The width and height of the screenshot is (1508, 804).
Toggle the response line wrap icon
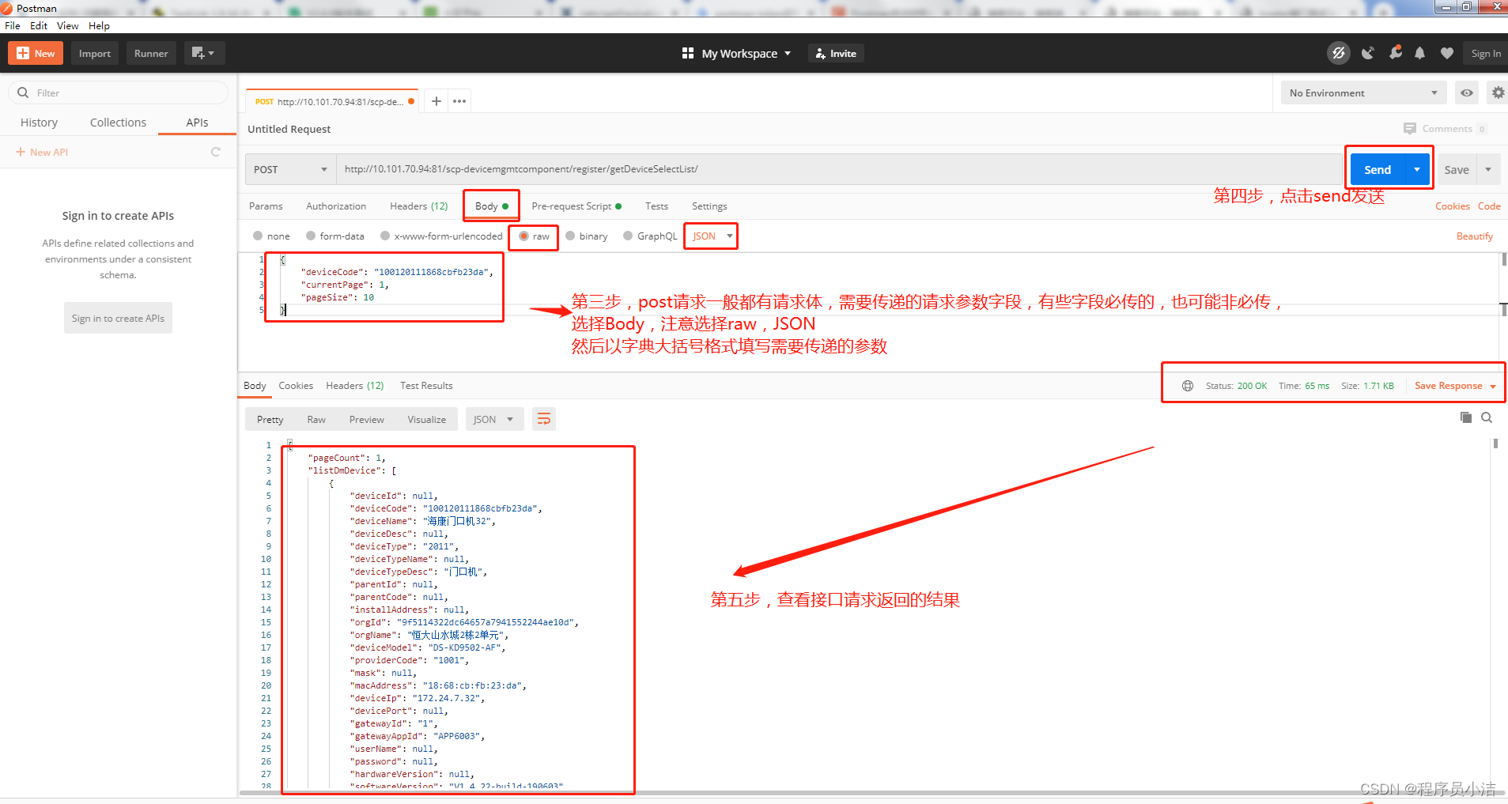pos(544,419)
